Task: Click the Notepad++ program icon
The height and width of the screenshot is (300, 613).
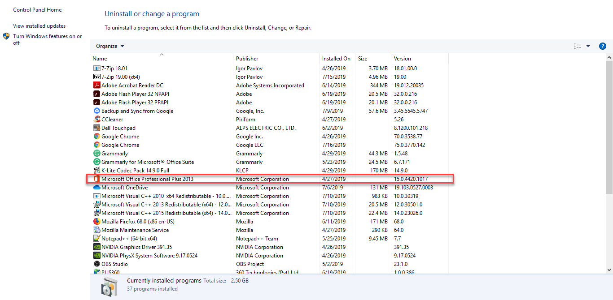Action: click(x=97, y=239)
